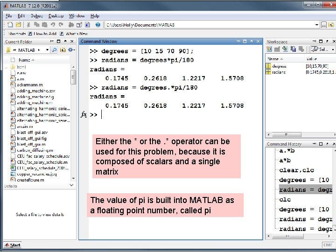Undock the Command Window panel
Image resolution: width=336 pixels, height=252 pixels.
(x=252, y=41)
